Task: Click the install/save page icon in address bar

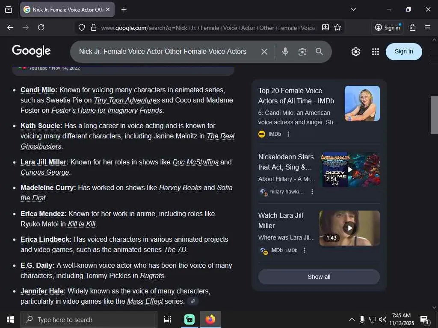Action: (326, 27)
